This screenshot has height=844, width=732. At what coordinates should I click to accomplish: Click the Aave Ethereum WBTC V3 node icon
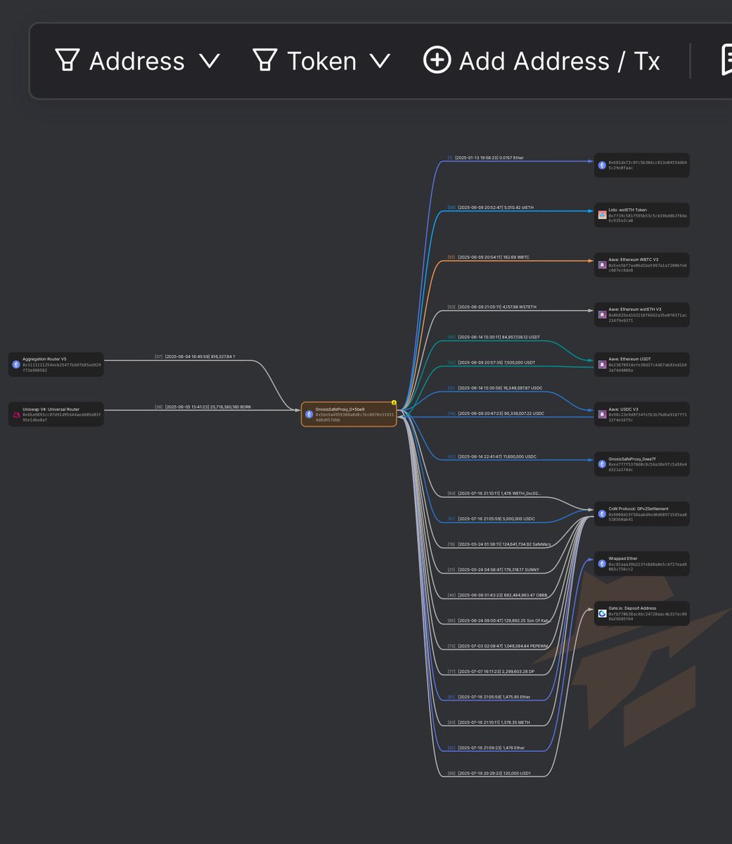tap(602, 265)
